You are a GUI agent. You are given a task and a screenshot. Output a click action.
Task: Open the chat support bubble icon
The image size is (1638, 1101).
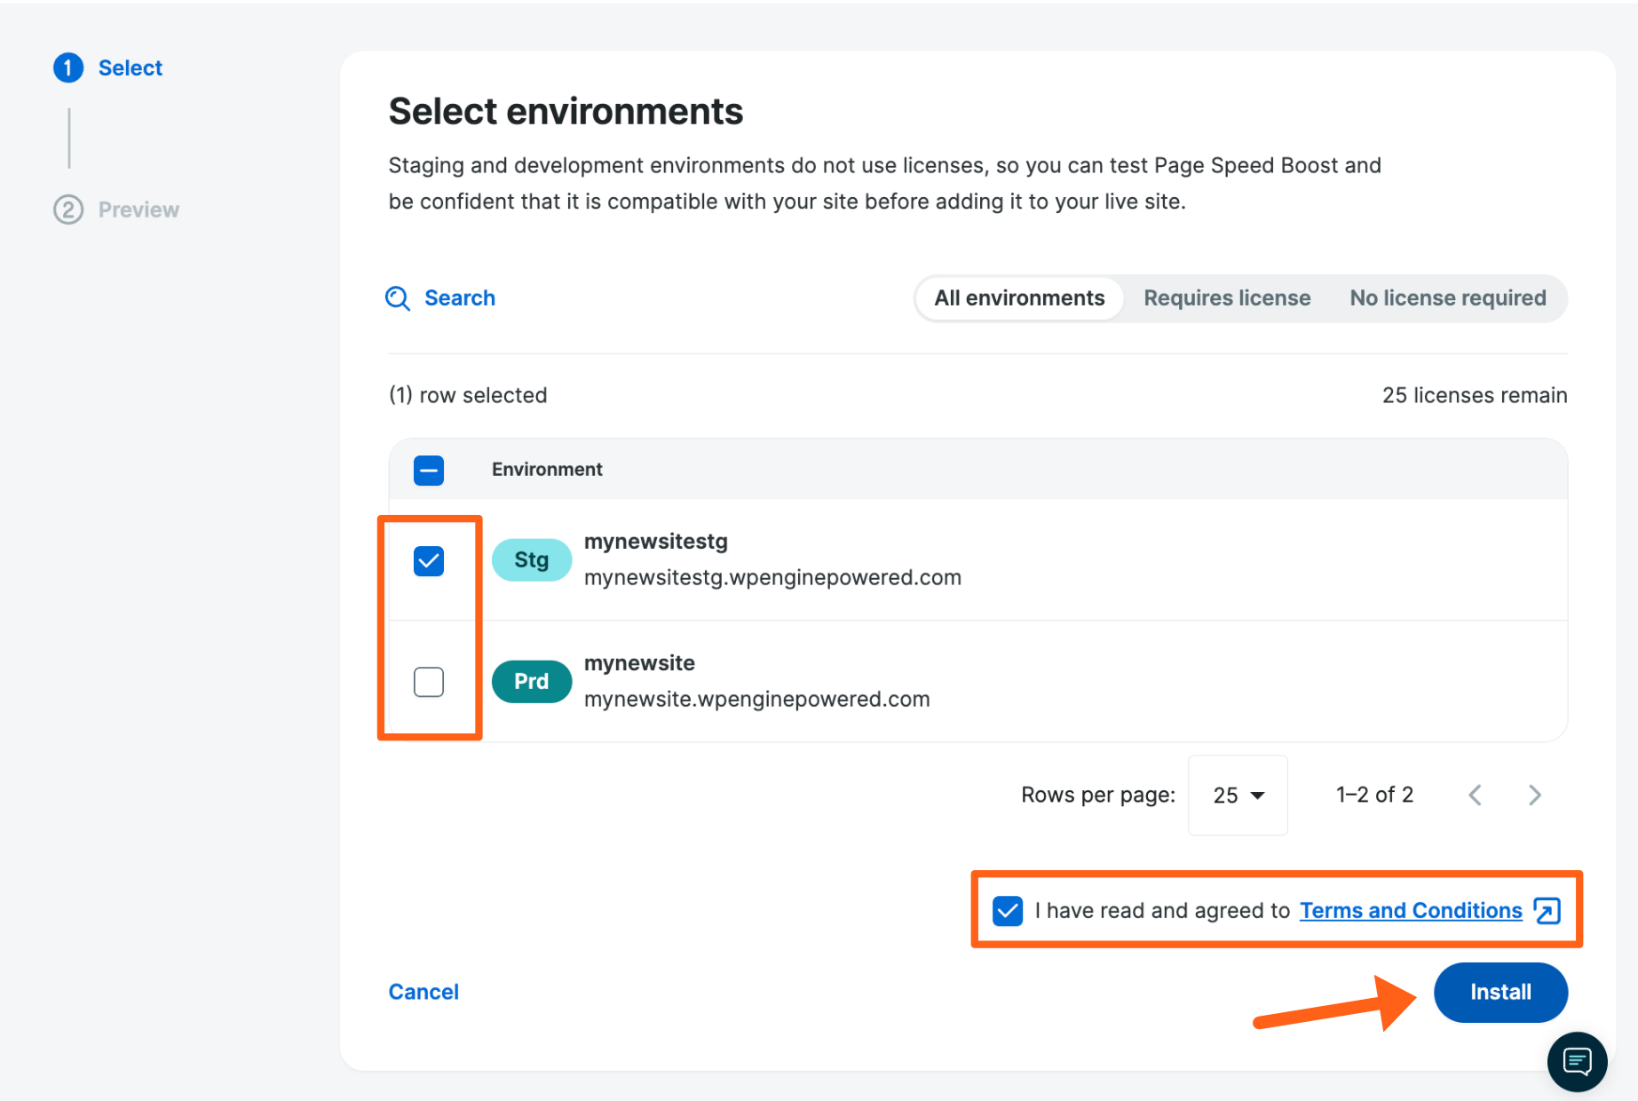click(1577, 1062)
